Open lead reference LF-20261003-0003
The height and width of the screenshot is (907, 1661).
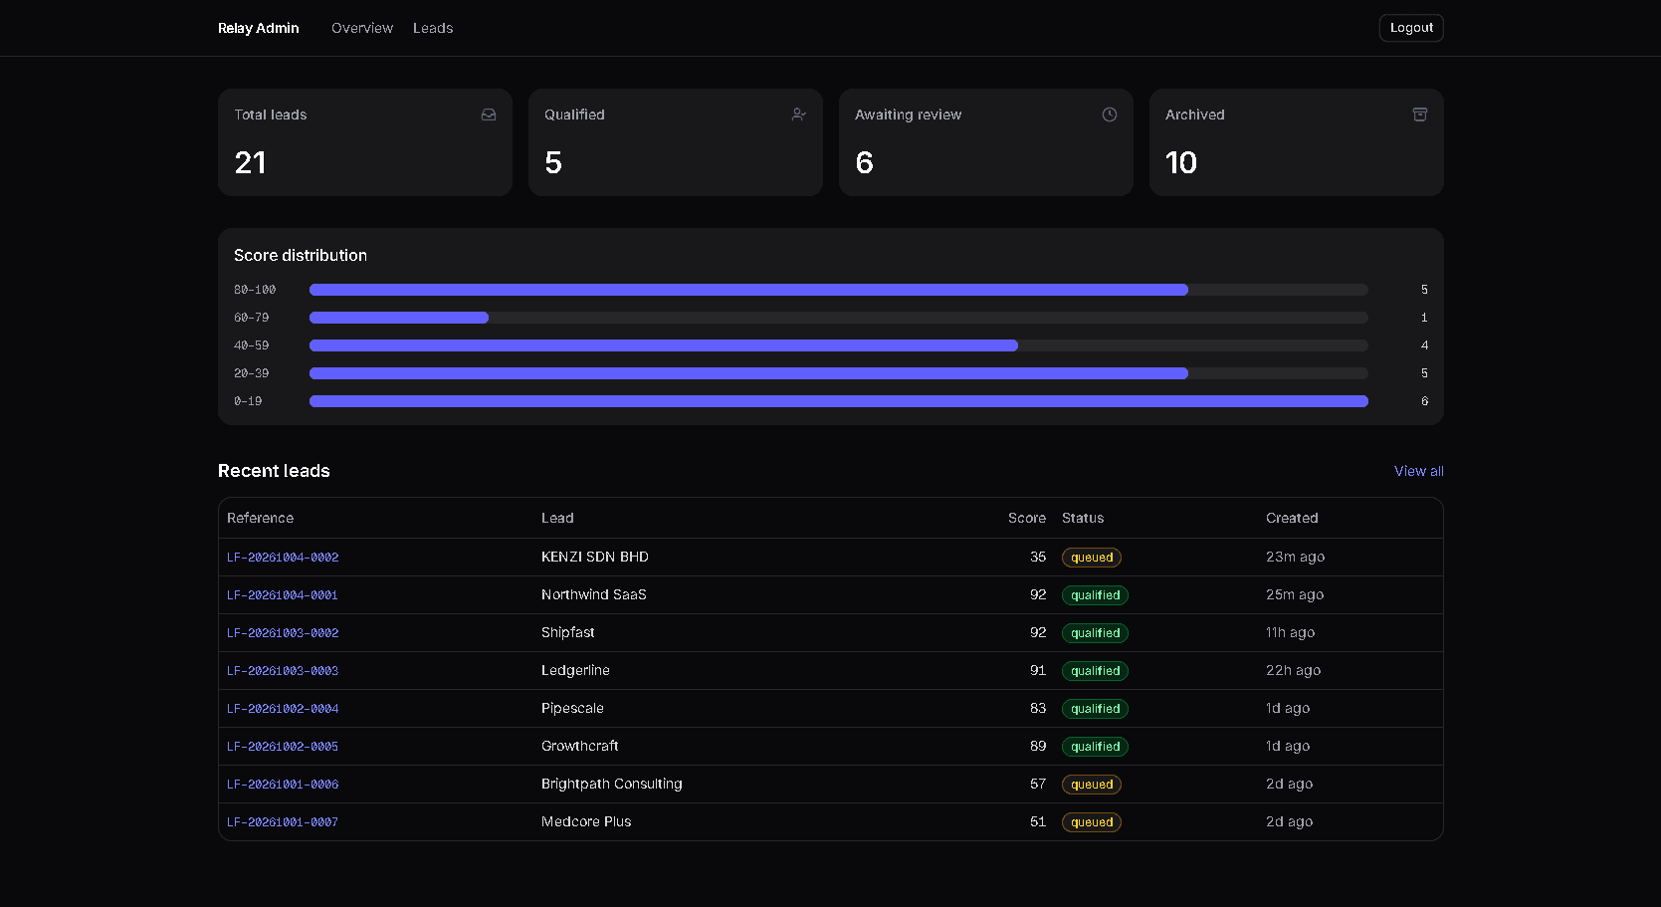tap(283, 671)
